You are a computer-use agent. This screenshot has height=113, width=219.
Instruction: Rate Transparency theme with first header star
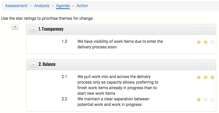point(195,30)
